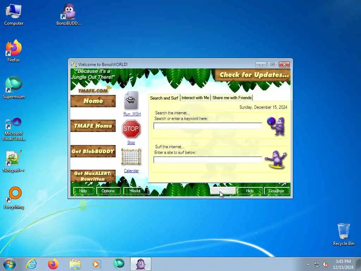Viewport: 361px width, 271px height.
Task: Click the Calendar grid icon
Action: tap(131, 157)
